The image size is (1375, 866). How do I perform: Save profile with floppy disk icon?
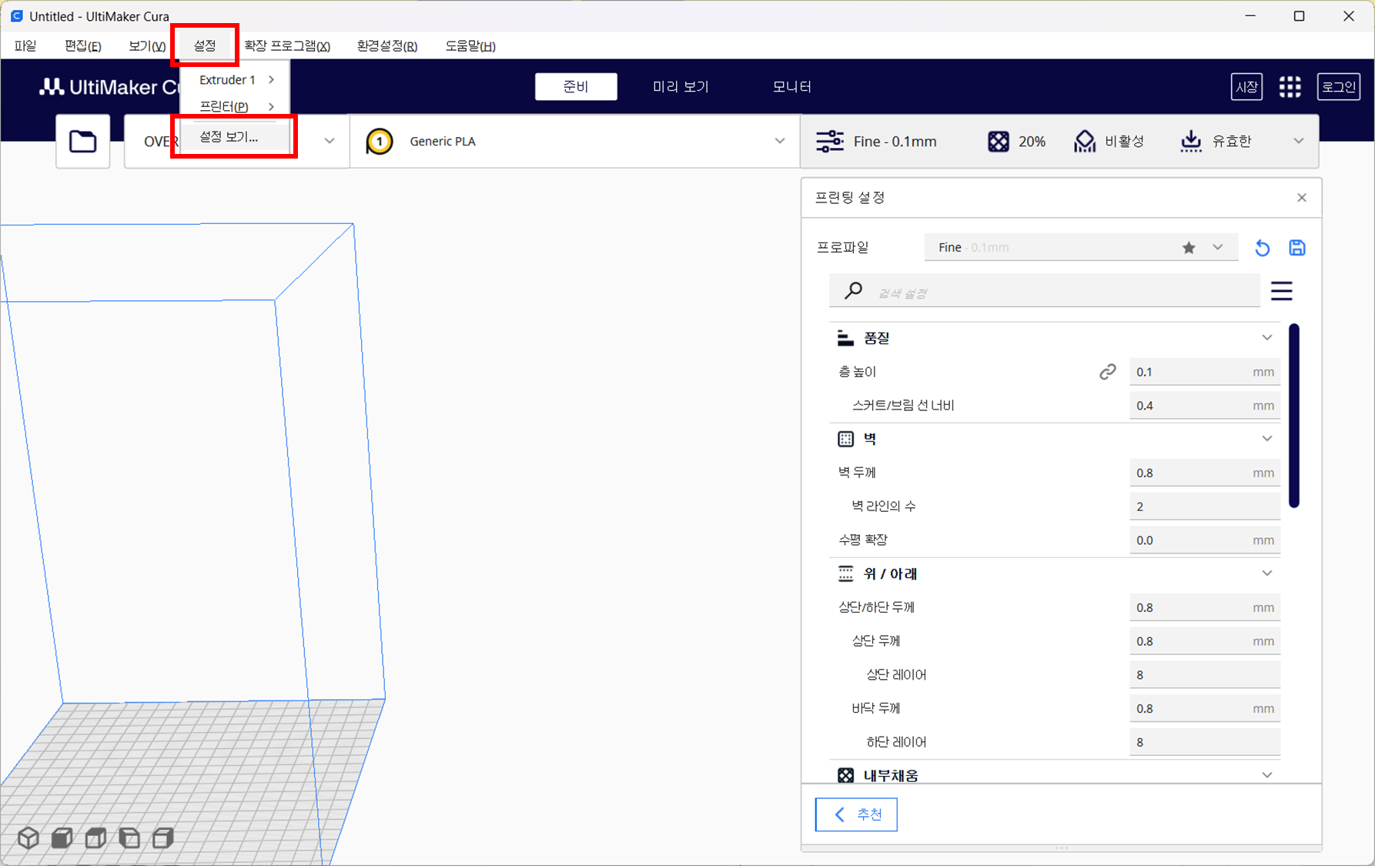click(1297, 248)
